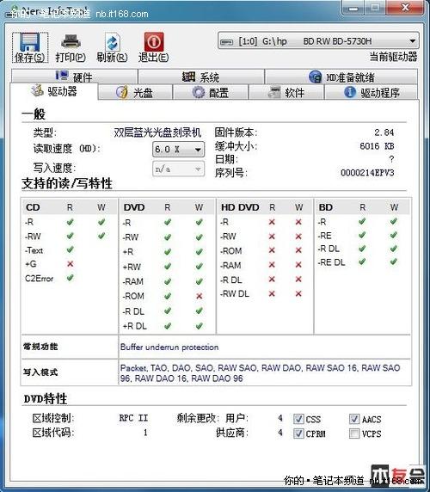The image size is (430, 492).
Task: Click the Save (保存) floppy disk icon
Action: pyautogui.click(x=30, y=42)
